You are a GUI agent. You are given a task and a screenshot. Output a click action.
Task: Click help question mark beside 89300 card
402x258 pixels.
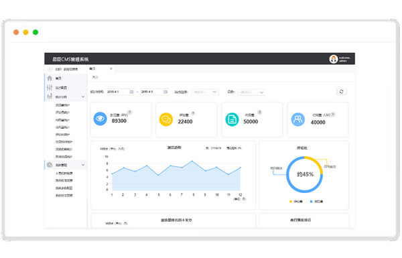[x=130, y=112]
